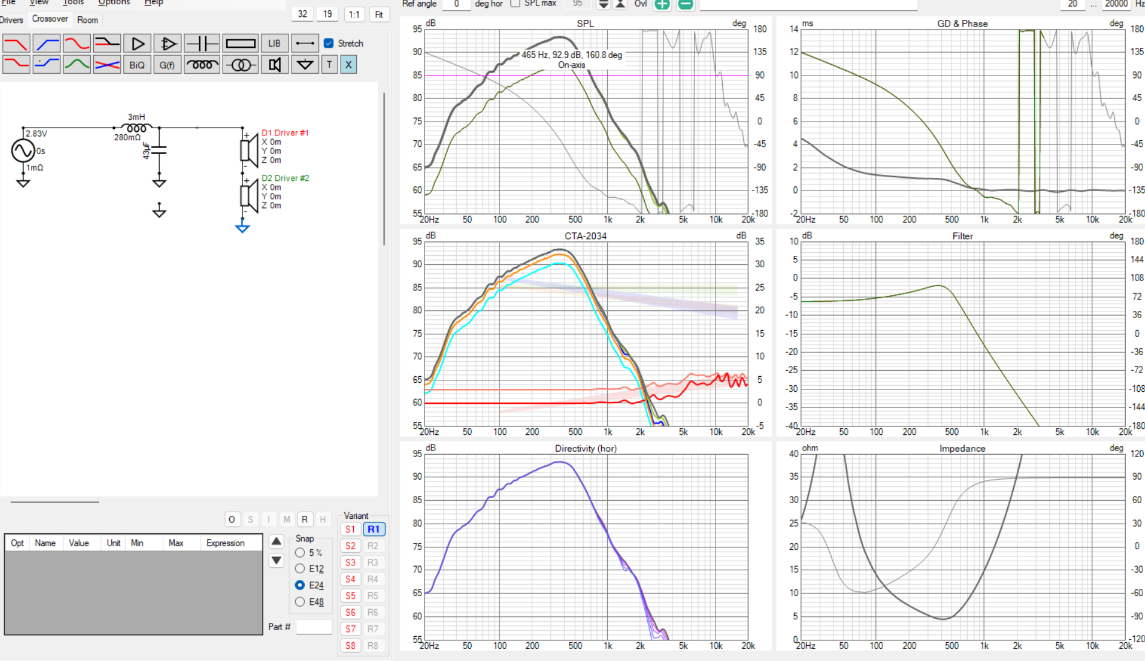Click the green plus overlay button
This screenshot has width=1145, height=661.
pyautogui.click(x=663, y=4)
